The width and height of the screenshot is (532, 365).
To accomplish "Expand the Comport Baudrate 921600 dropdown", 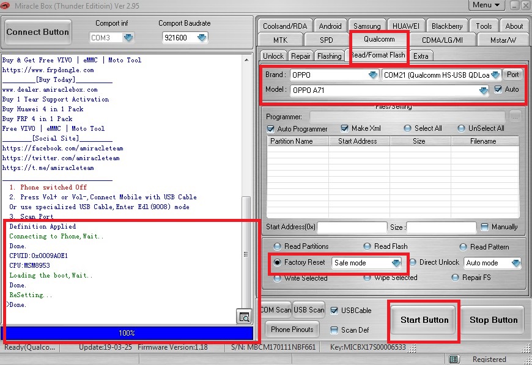I will coord(202,38).
